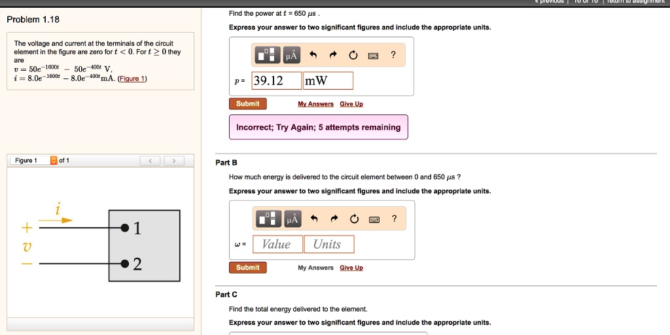The image size is (670, 335).
Task: Click undo arrow in Part B toolbar
Action: pyautogui.click(x=314, y=219)
